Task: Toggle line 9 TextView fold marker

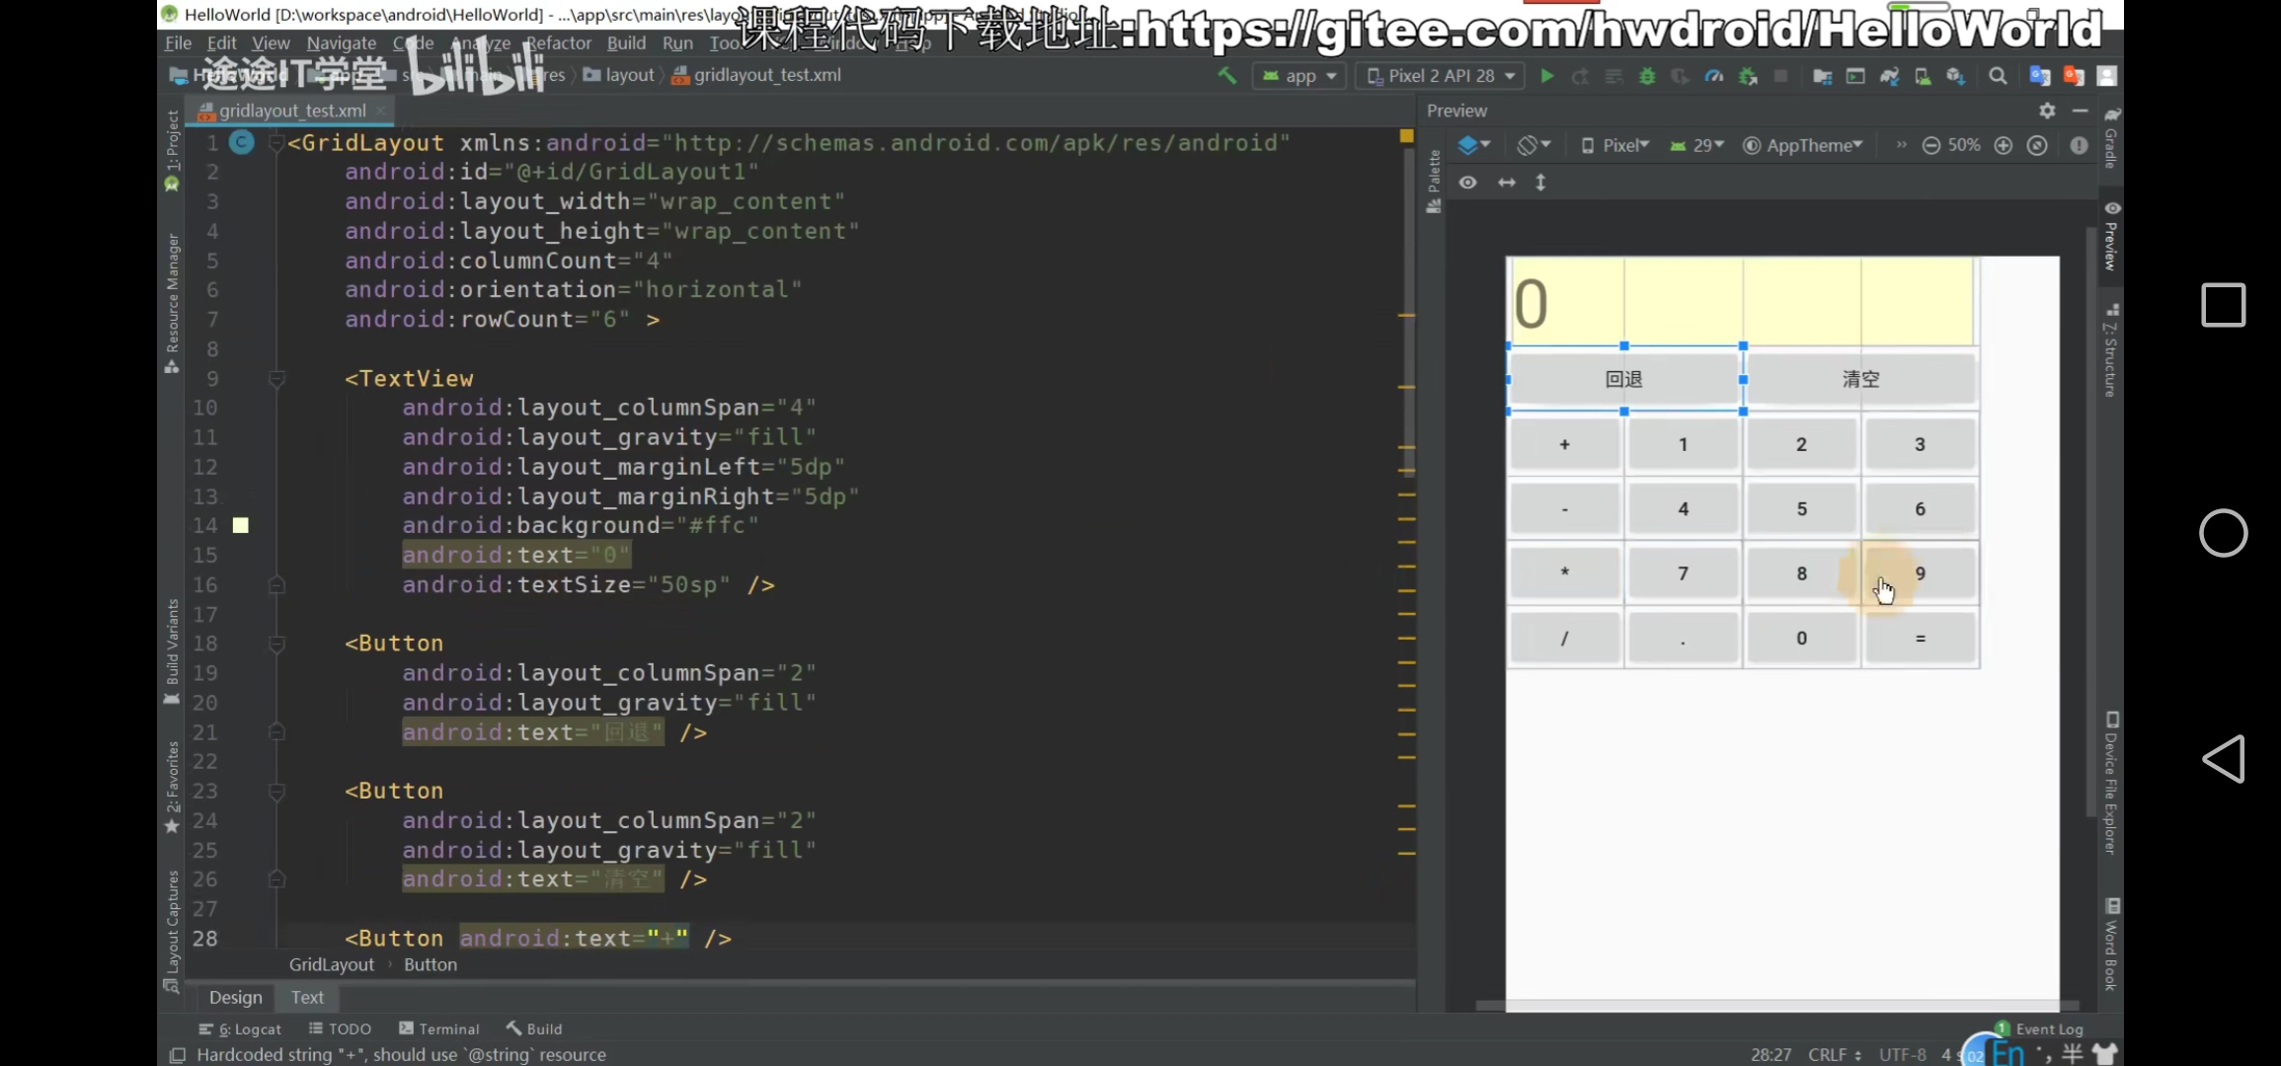Action: (x=277, y=379)
